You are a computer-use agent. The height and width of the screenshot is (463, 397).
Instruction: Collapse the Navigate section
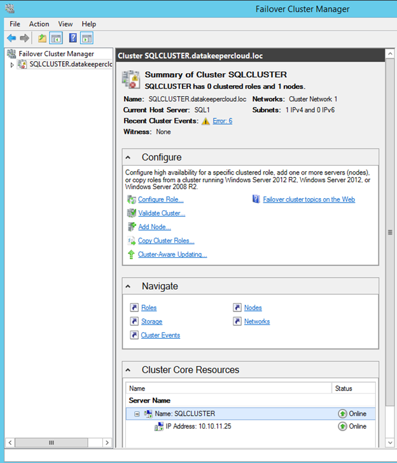tap(128, 287)
